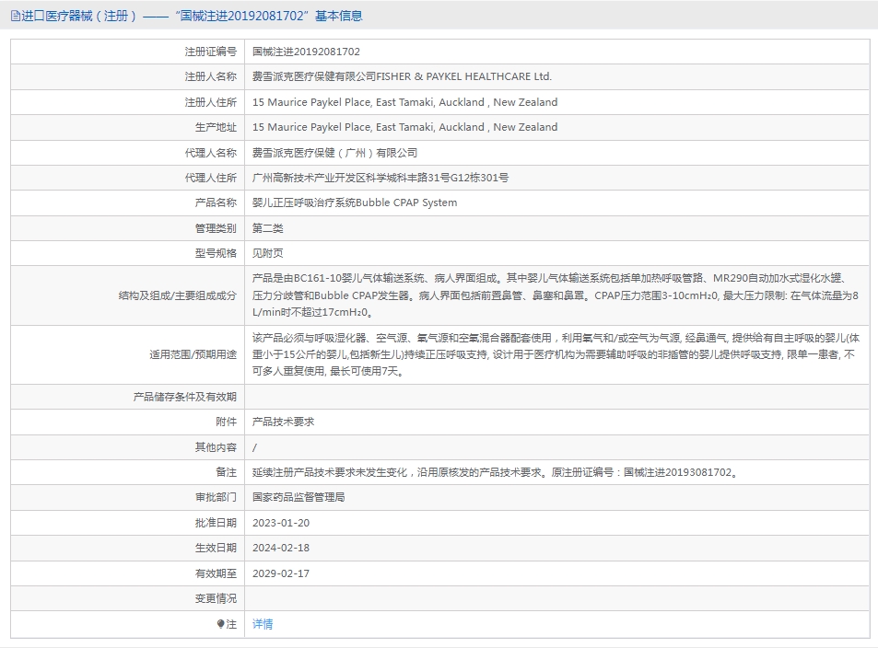Select agent name 费雪派克医疗保健（广州）有限公司
878x648 pixels.
(334, 152)
